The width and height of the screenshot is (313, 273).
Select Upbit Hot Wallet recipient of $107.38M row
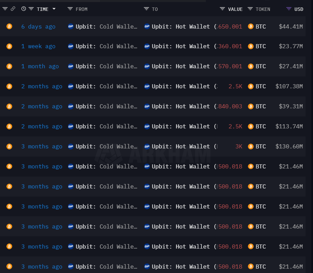click(x=181, y=86)
